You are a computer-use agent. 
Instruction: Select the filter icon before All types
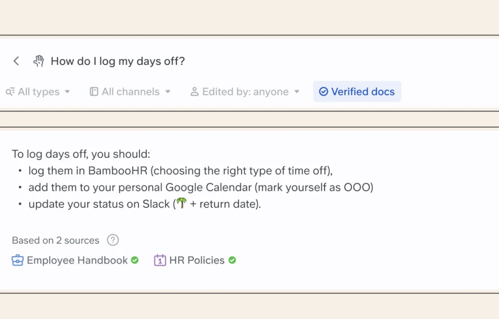click(10, 92)
